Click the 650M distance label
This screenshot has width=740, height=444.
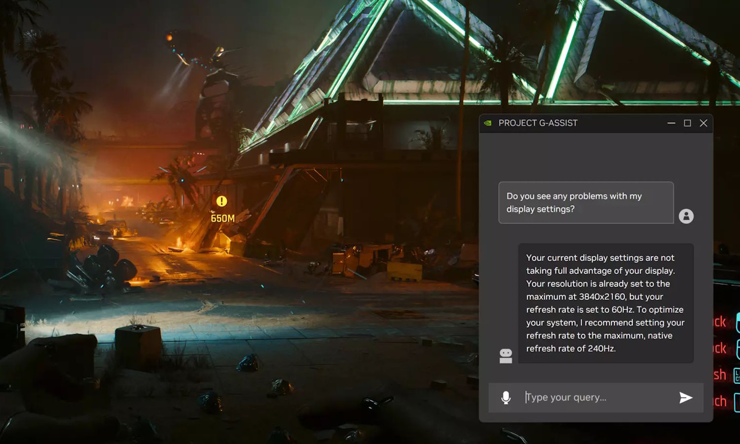pyautogui.click(x=222, y=218)
